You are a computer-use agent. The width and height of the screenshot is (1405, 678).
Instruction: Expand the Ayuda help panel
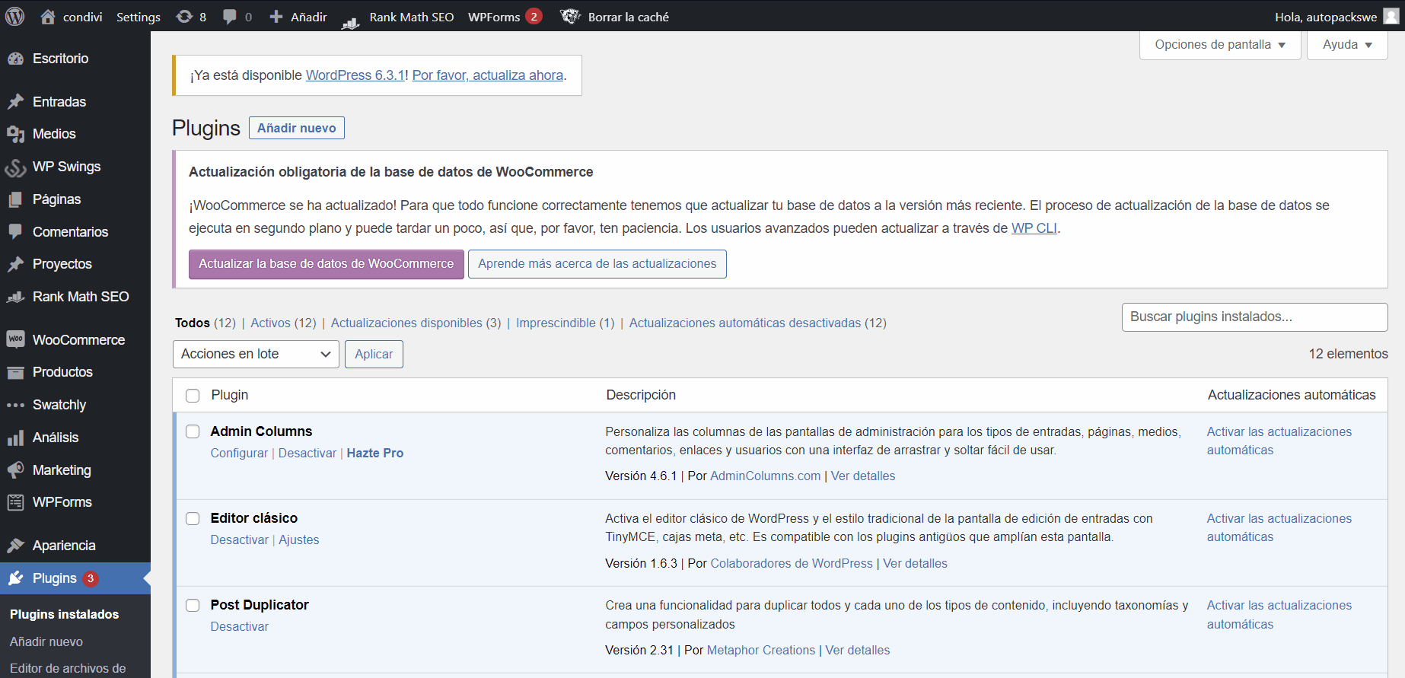pyautogui.click(x=1346, y=45)
